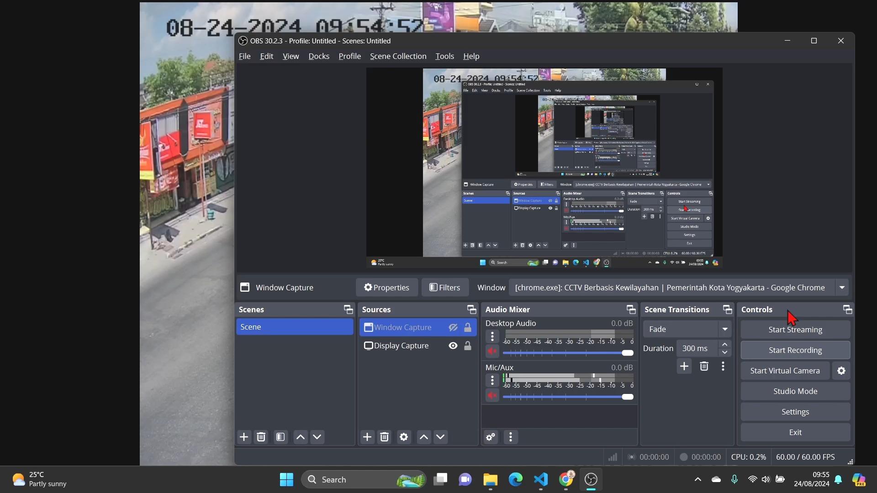Open advanced audio properties gears icon
877x493 pixels.
click(x=491, y=437)
